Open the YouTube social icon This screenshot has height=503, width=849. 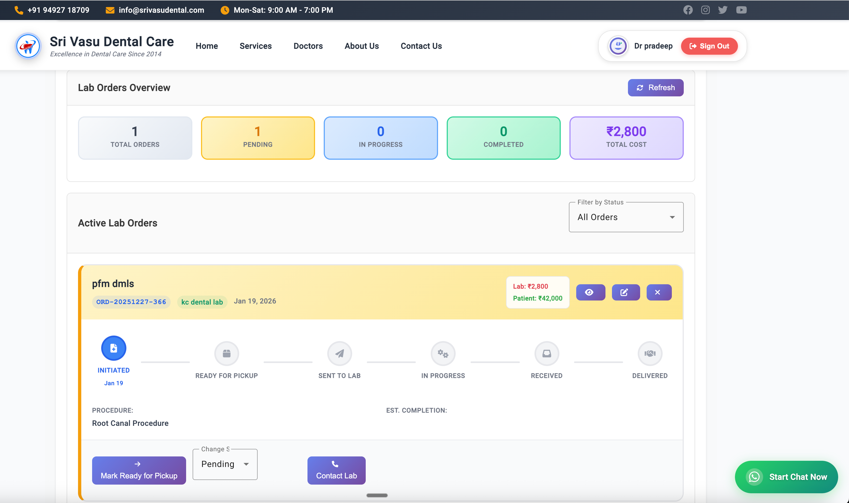click(741, 10)
